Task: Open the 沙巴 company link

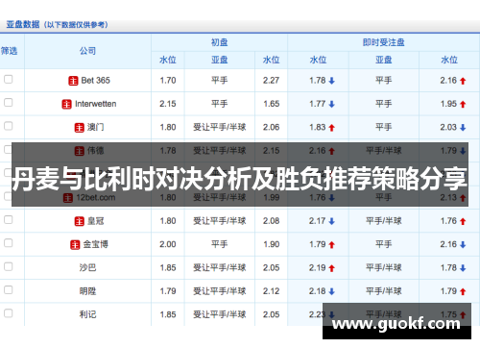Action: point(87,267)
